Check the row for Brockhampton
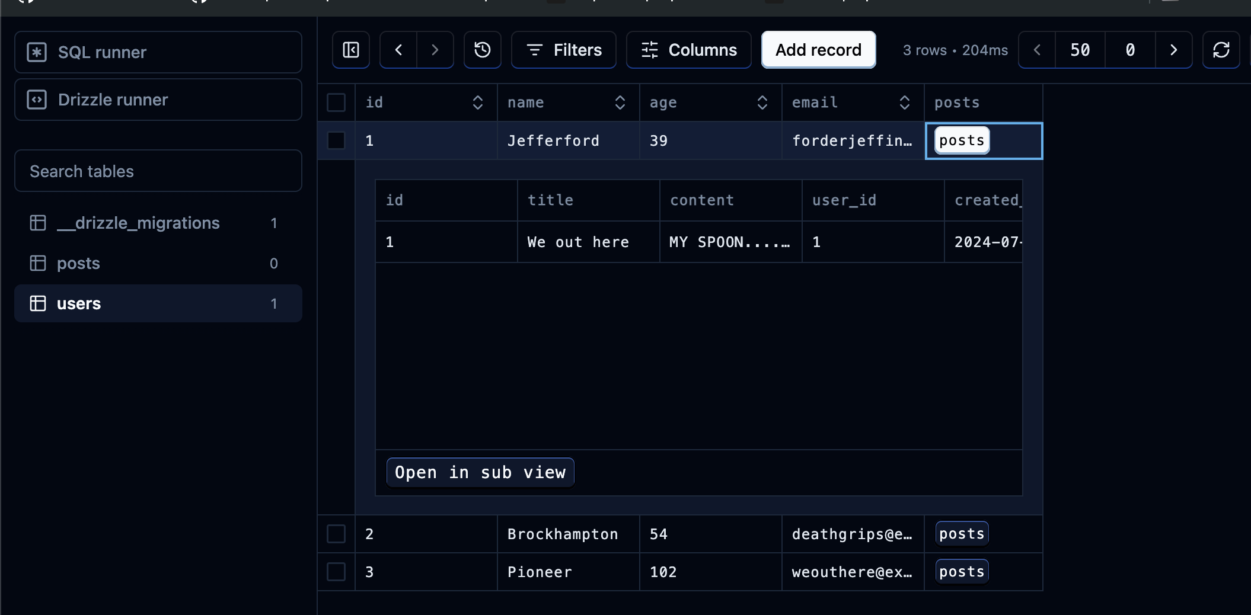This screenshot has width=1251, height=615. (336, 534)
